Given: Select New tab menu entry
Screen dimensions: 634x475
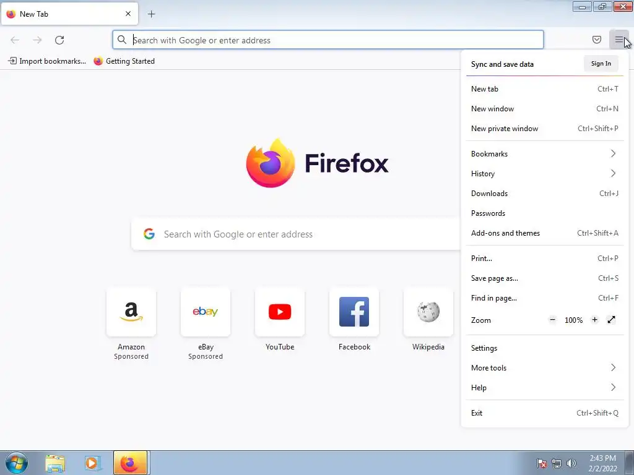Looking at the screenshot, I should tap(545, 89).
